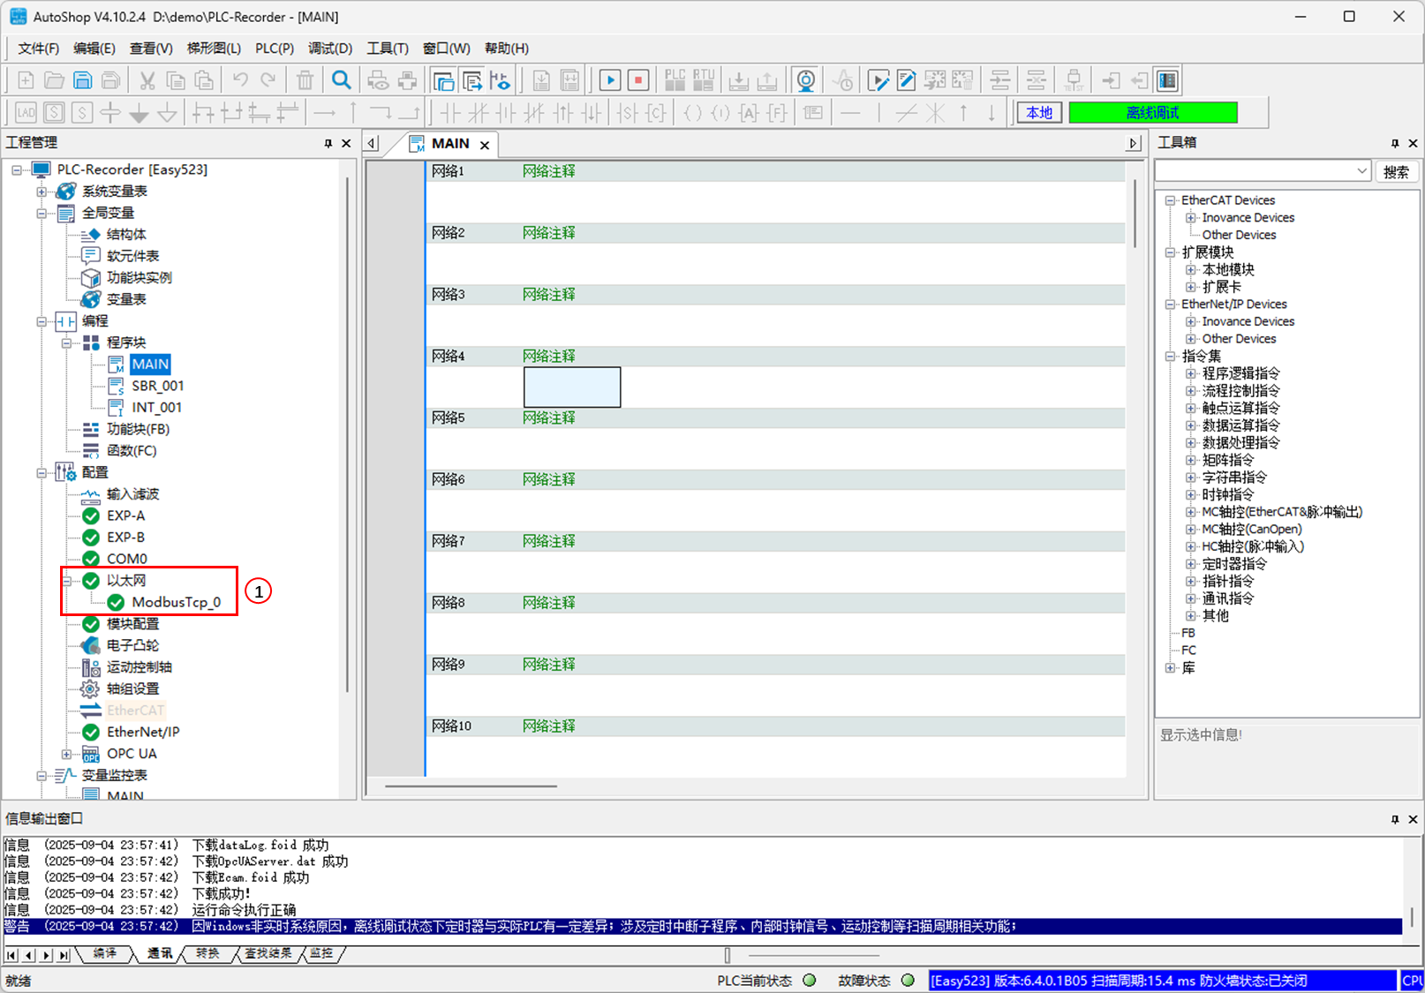Open the toolbox search combo box dropdown
The height and width of the screenshot is (993, 1425).
click(x=1361, y=171)
